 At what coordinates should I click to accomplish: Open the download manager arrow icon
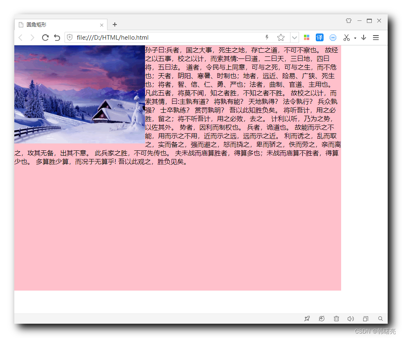tap(364, 37)
